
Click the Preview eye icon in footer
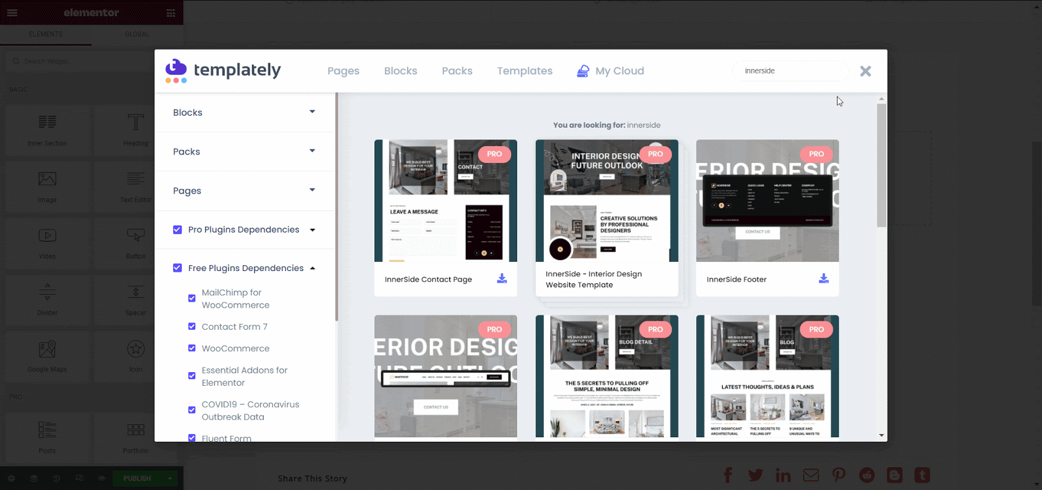(102, 478)
